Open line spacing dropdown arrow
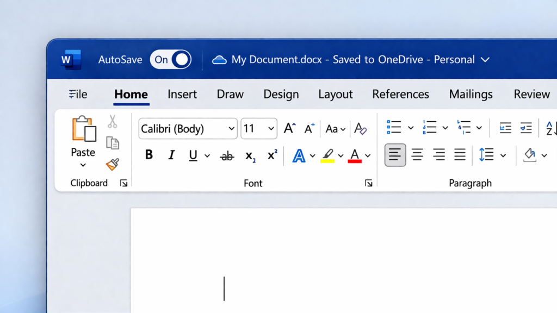Image resolution: width=557 pixels, height=313 pixels. 503,155
